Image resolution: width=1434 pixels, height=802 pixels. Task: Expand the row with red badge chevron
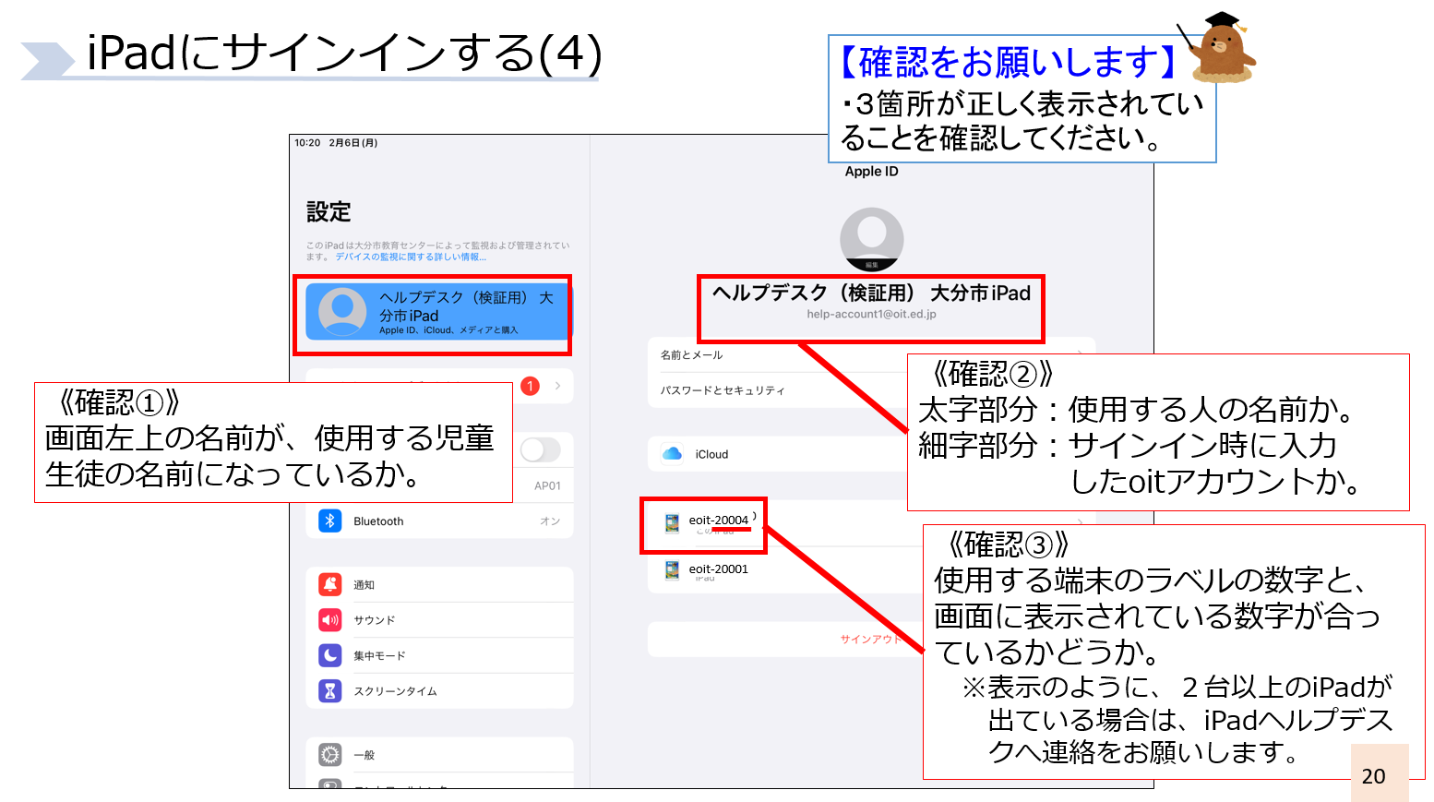coord(557,386)
